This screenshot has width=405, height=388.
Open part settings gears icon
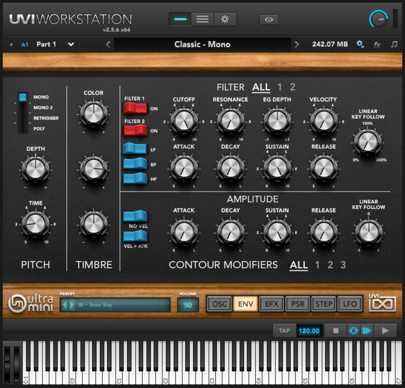360,45
